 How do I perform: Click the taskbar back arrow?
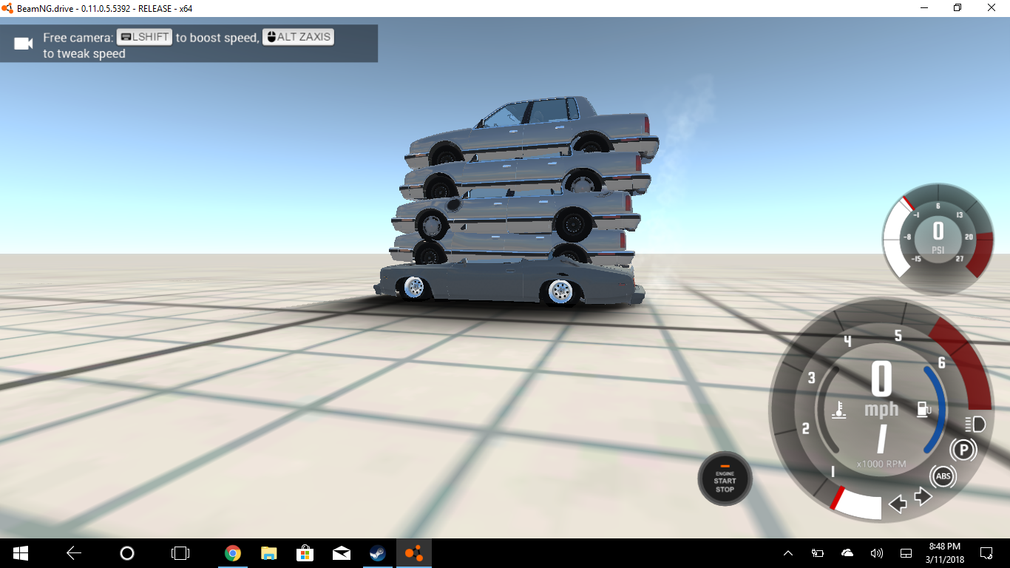tap(73, 553)
